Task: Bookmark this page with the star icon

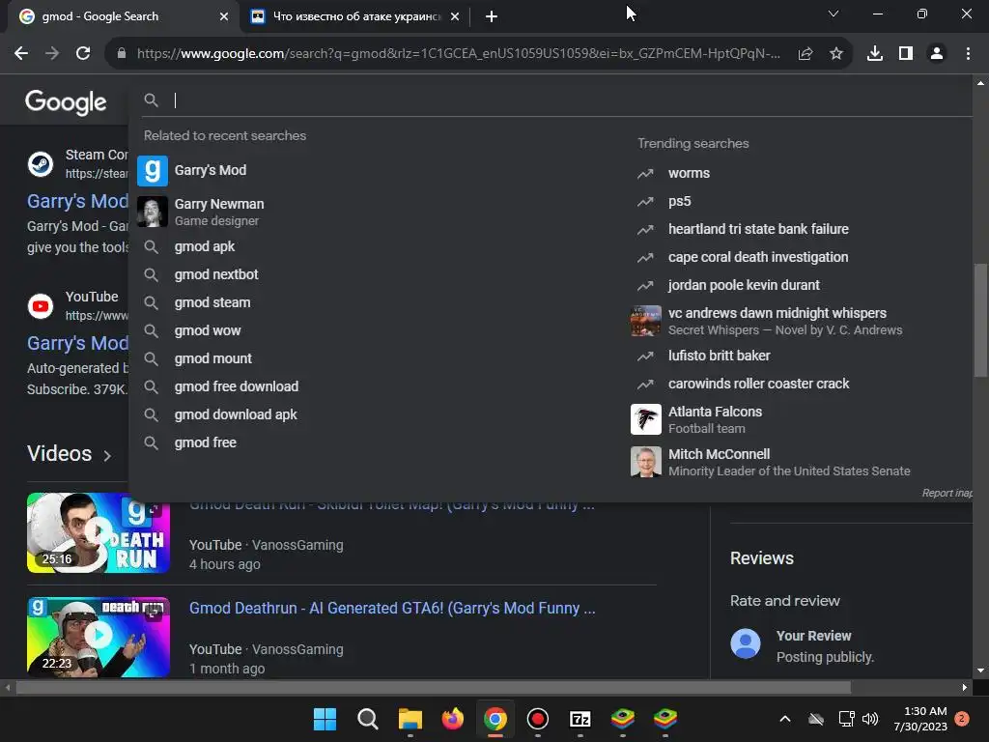Action: pos(836,54)
